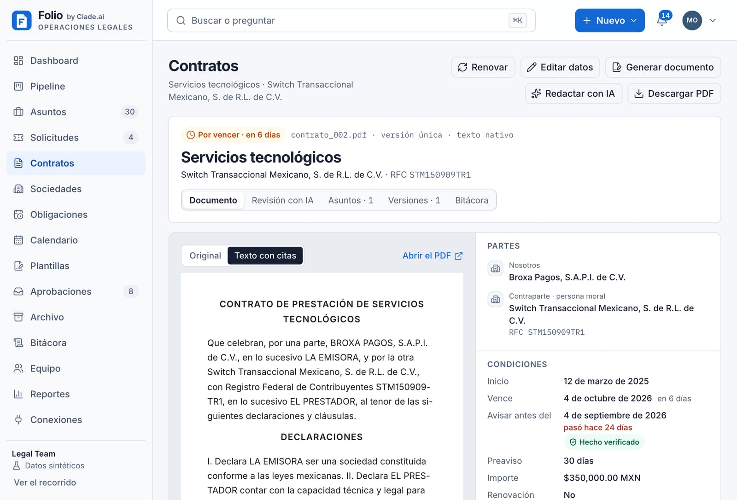The height and width of the screenshot is (500, 737).
Task: Click the Aprobaciones count badge 8
Action: pyautogui.click(x=131, y=291)
